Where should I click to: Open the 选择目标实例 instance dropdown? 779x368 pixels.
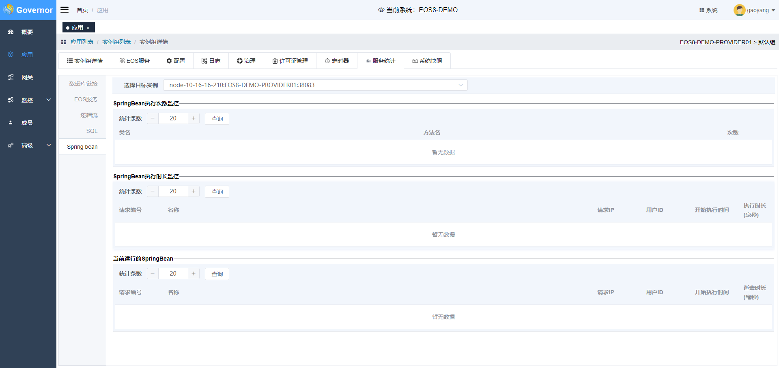point(315,85)
